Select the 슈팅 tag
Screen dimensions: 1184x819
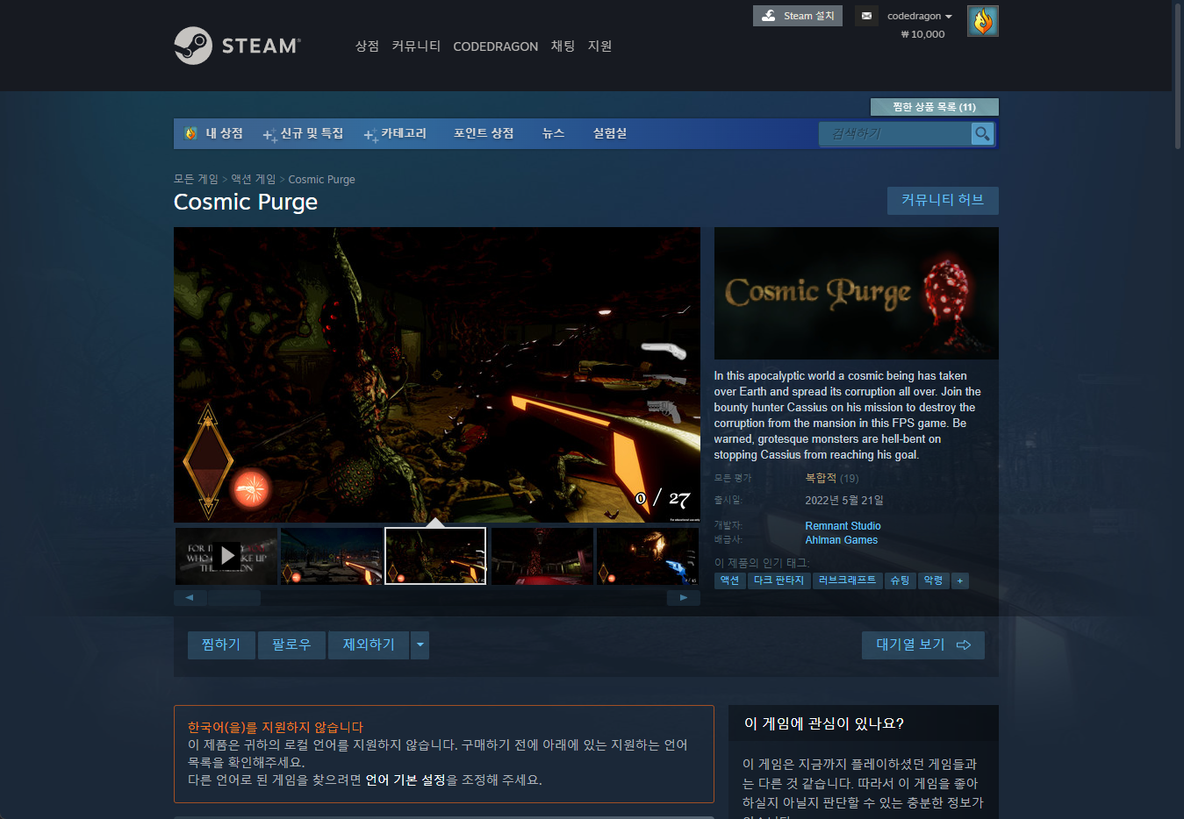click(900, 580)
